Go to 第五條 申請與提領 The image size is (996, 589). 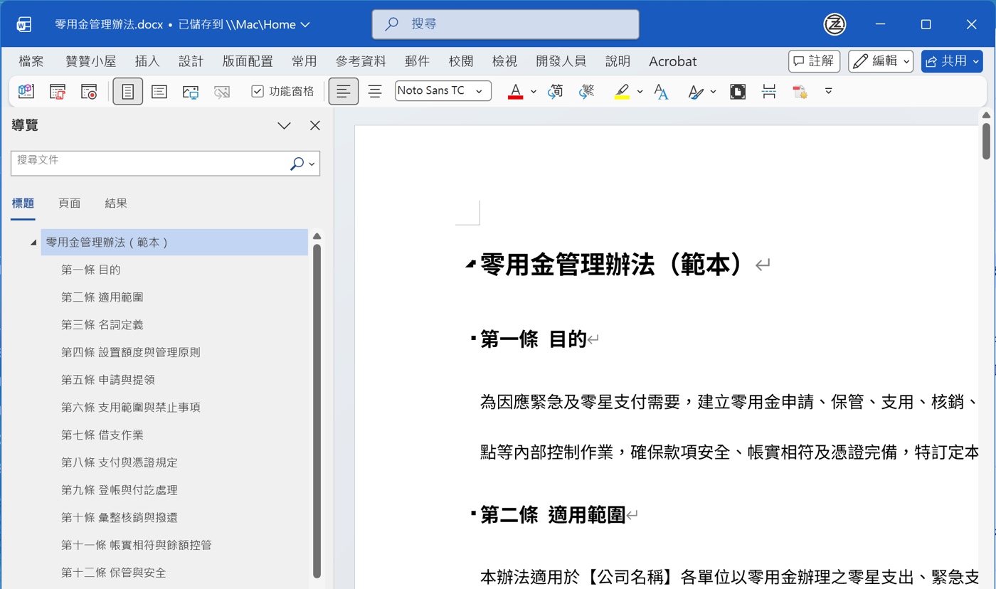pos(107,380)
